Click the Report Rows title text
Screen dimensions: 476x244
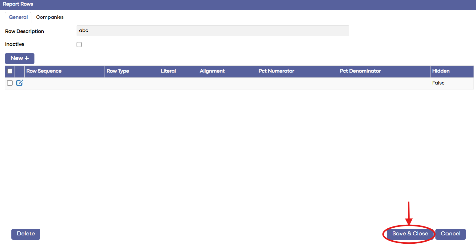(x=18, y=4)
